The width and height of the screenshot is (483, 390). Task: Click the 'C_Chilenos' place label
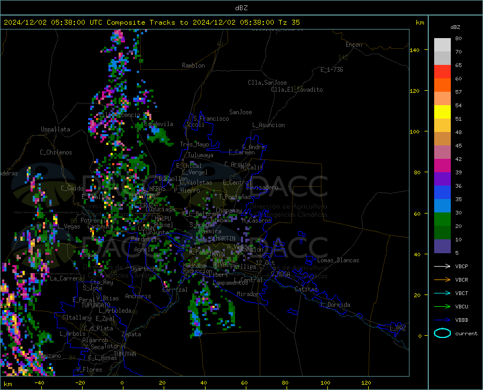[x=56, y=152]
